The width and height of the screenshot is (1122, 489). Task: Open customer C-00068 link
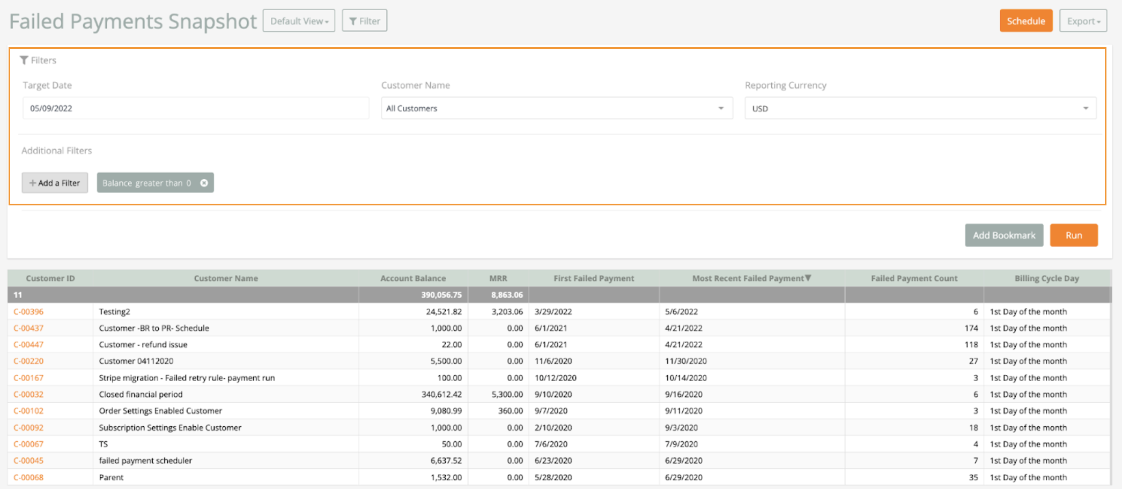[x=28, y=477]
